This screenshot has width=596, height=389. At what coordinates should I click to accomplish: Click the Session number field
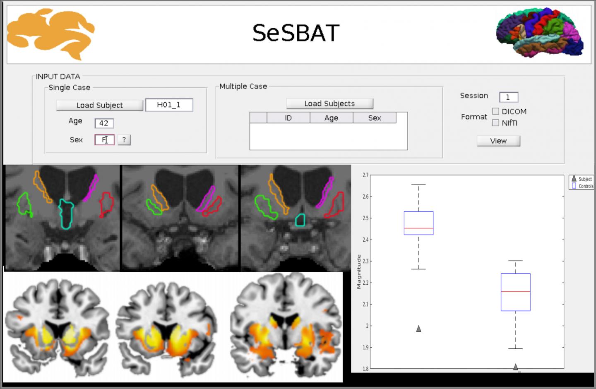pyautogui.click(x=508, y=97)
